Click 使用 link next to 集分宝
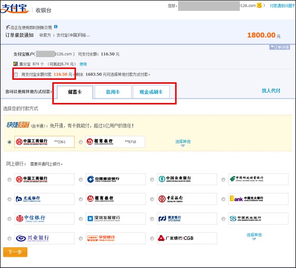 (x=83, y=64)
